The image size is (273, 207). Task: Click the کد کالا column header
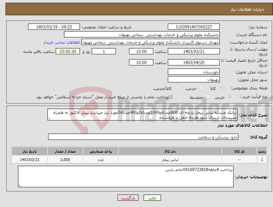239,151
